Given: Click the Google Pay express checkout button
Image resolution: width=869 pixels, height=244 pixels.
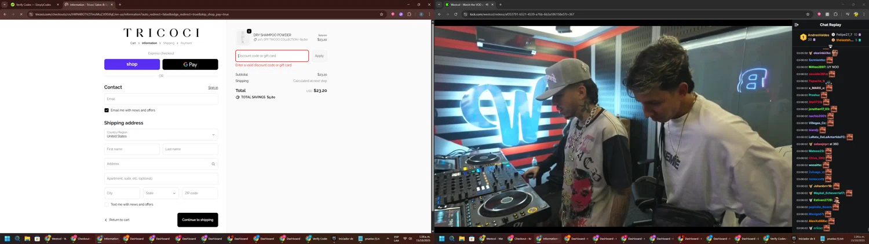Looking at the screenshot, I should click(x=190, y=64).
